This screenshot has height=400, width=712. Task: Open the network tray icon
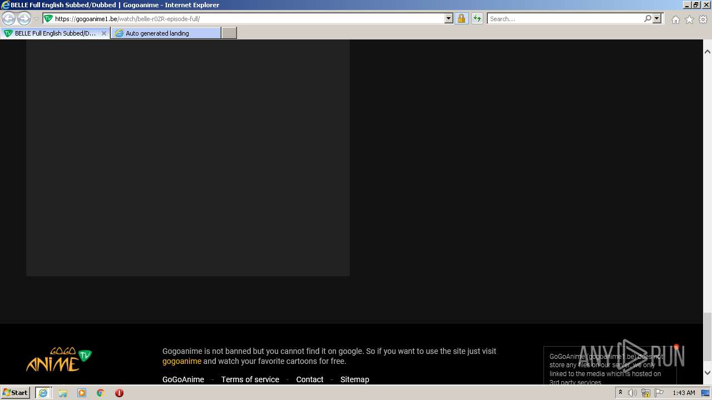pyautogui.click(x=646, y=393)
